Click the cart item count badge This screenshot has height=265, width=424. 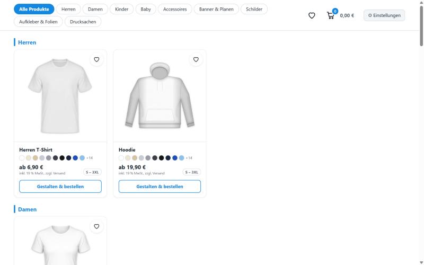335,11
